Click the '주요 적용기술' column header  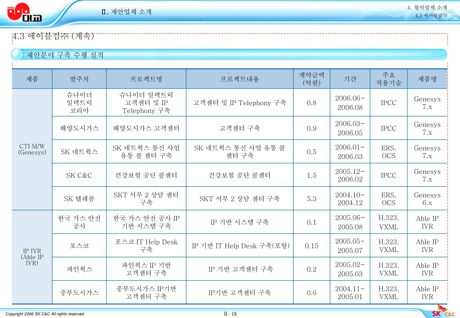click(x=389, y=79)
